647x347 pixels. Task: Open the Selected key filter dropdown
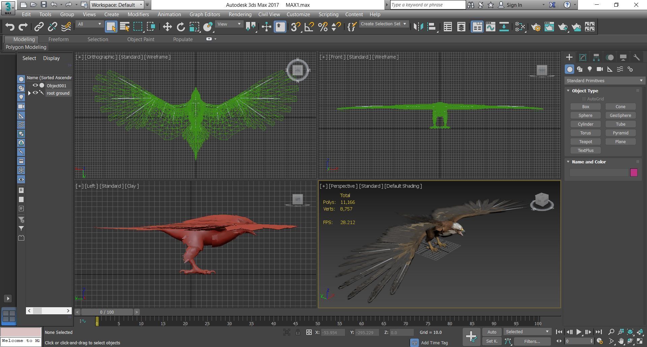coord(527,332)
